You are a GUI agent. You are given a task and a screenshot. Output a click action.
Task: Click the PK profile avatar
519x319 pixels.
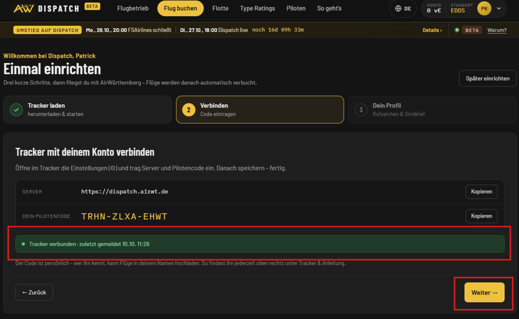484,8
